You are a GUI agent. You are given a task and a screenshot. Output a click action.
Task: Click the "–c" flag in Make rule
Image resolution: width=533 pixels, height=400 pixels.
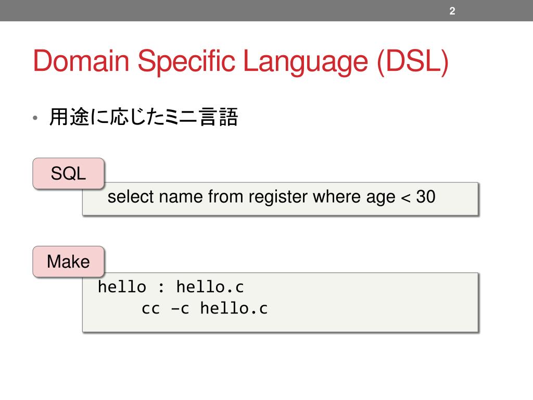click(180, 309)
